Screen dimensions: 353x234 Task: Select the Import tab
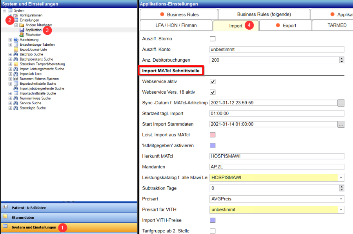236,25
